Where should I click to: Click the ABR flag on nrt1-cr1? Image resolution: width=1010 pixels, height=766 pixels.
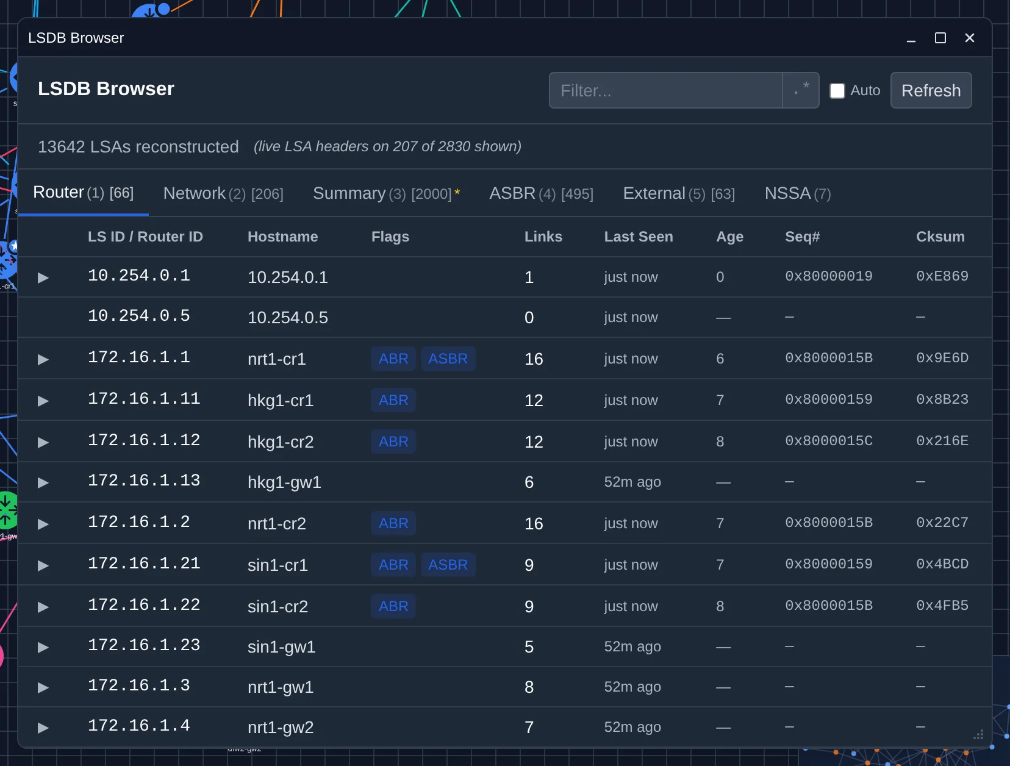(393, 359)
